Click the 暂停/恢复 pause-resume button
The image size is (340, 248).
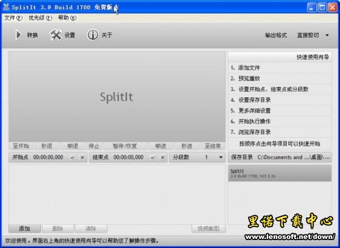(125, 146)
